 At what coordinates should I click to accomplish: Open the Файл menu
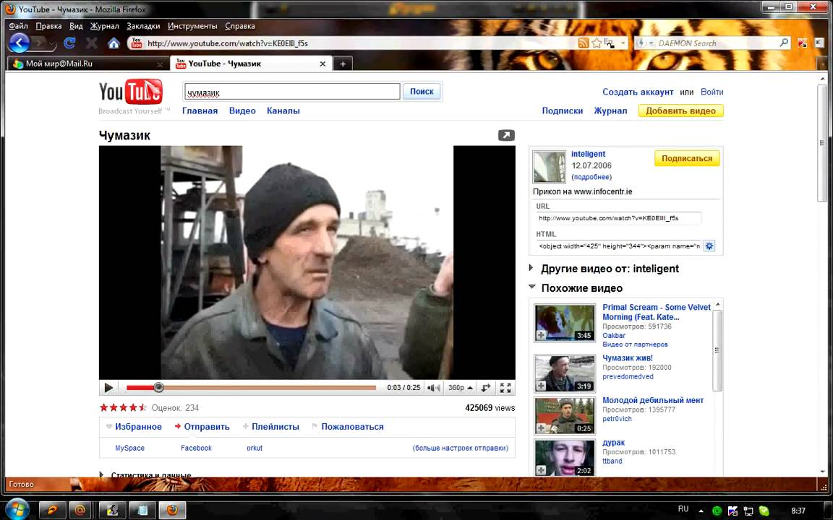coord(18,26)
